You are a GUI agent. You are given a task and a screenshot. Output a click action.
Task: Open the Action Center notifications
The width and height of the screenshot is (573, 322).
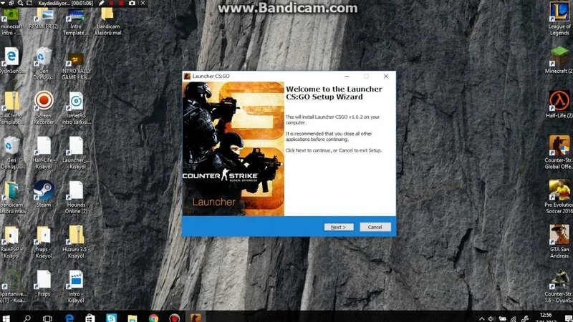[x=568, y=318]
